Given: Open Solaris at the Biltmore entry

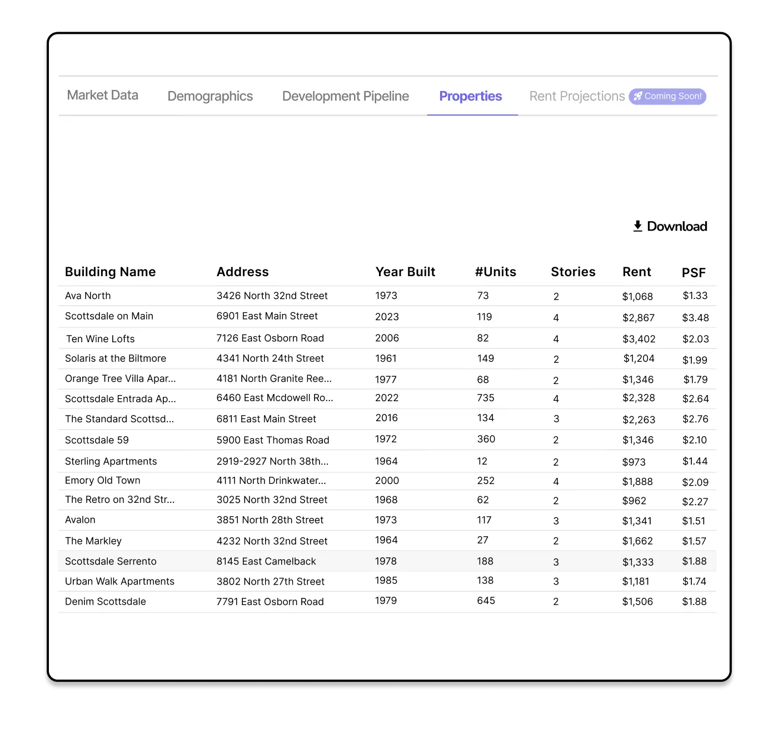Looking at the screenshot, I should pos(116,358).
